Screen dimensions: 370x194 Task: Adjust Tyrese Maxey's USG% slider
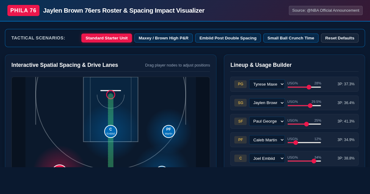pos(304,87)
